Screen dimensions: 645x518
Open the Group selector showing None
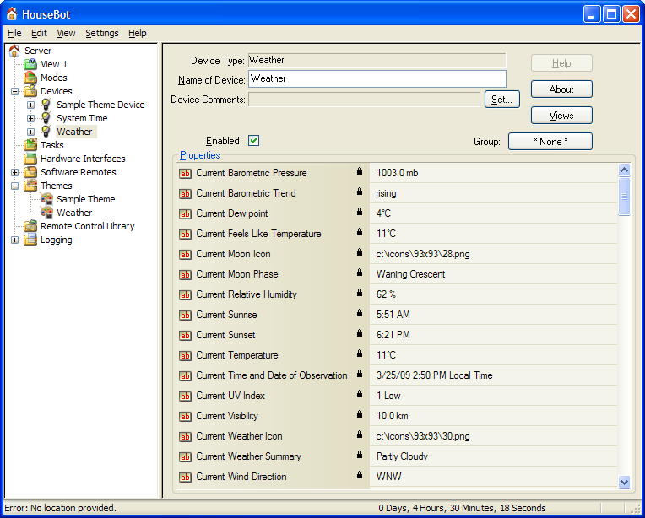pos(550,142)
